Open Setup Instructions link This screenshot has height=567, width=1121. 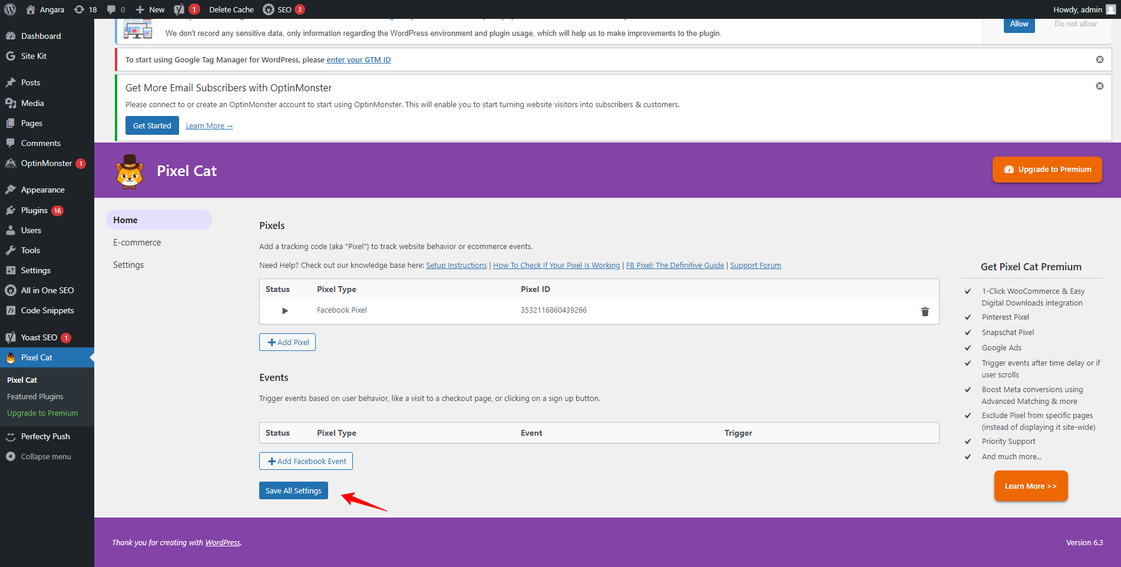(x=457, y=266)
